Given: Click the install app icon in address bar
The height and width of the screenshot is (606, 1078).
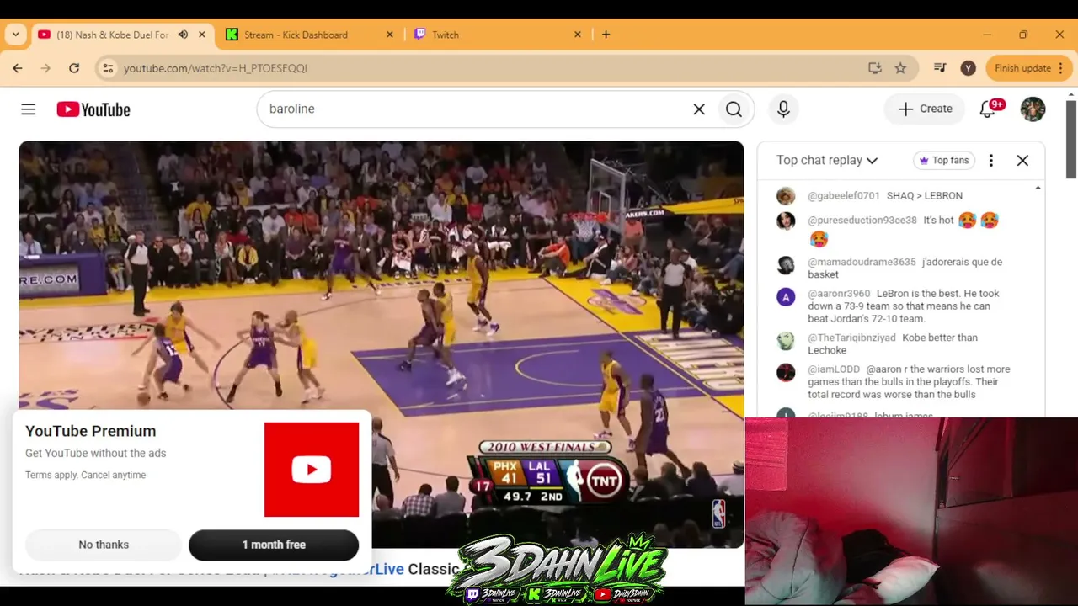Looking at the screenshot, I should click(x=875, y=68).
